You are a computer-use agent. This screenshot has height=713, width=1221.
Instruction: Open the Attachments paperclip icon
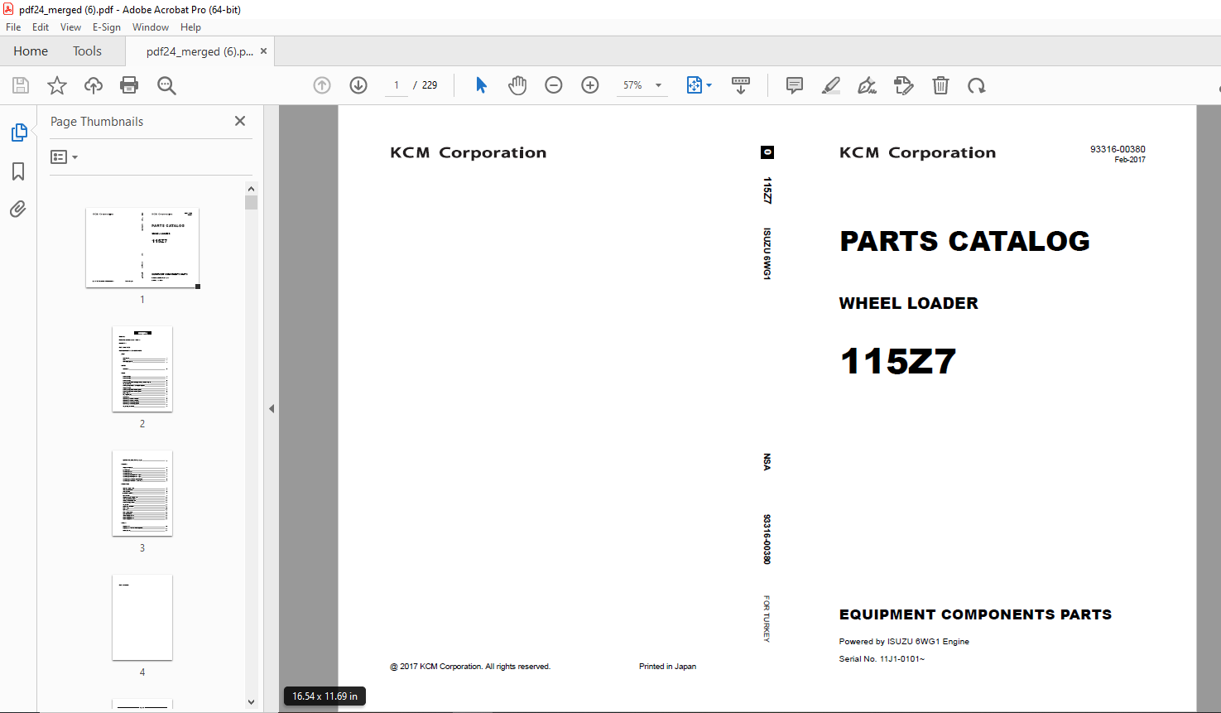(18, 209)
